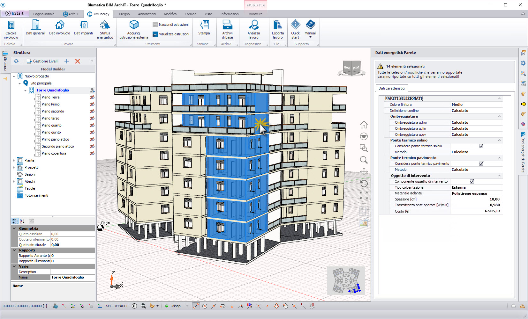Click the FRONT/RIGHT view cube
Screen dimensions: 528x319
click(352, 68)
